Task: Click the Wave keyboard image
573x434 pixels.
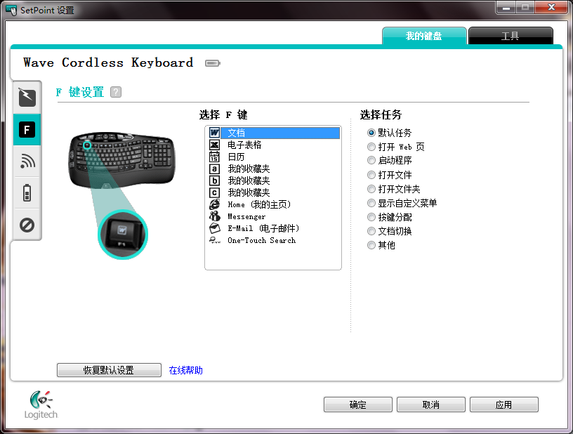Action: (122, 159)
